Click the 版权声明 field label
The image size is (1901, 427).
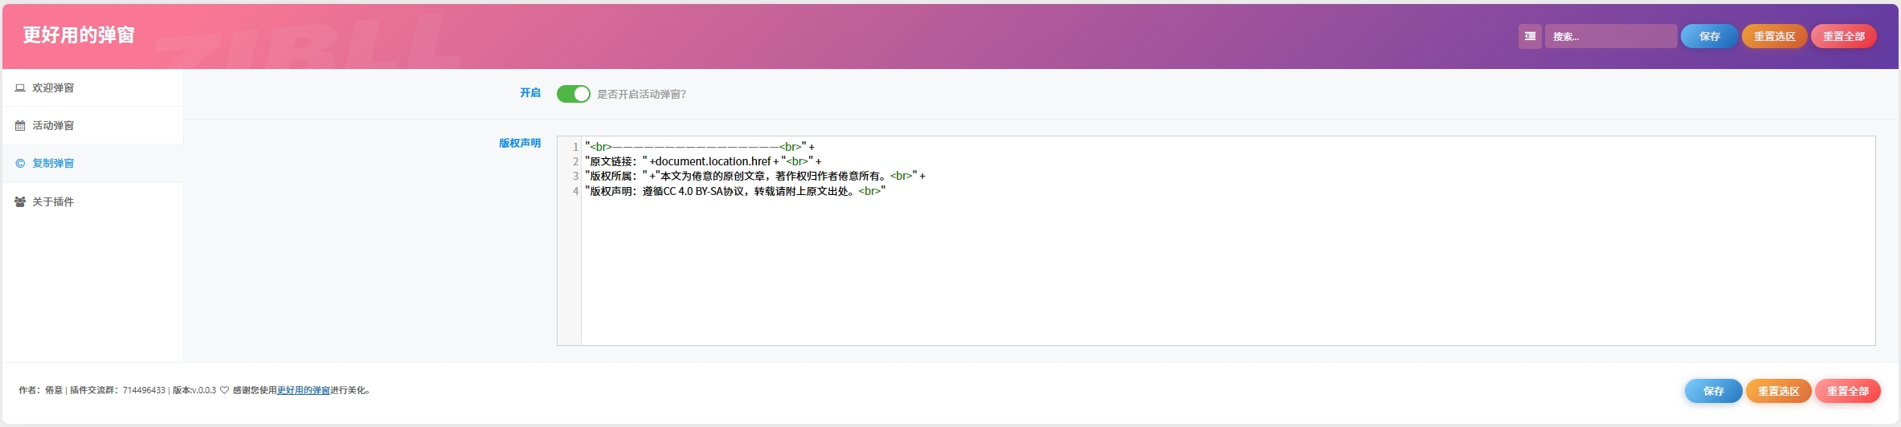click(x=520, y=143)
